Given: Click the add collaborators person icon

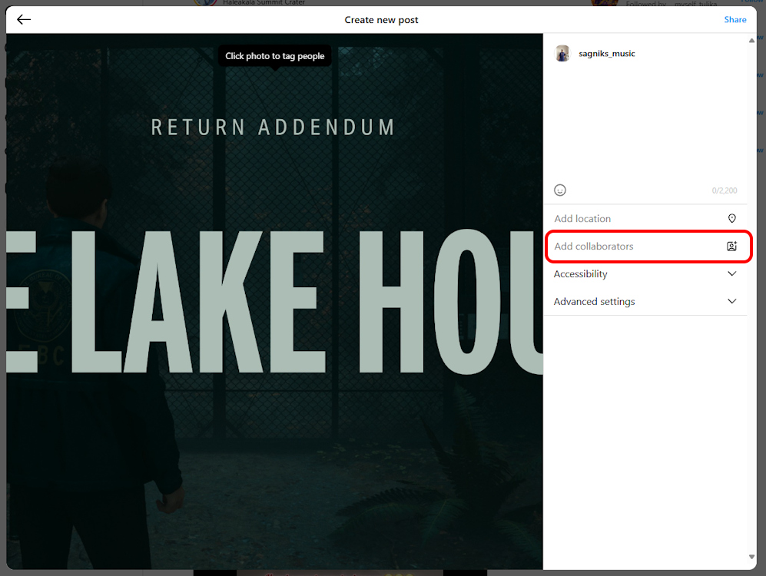Looking at the screenshot, I should pos(731,246).
